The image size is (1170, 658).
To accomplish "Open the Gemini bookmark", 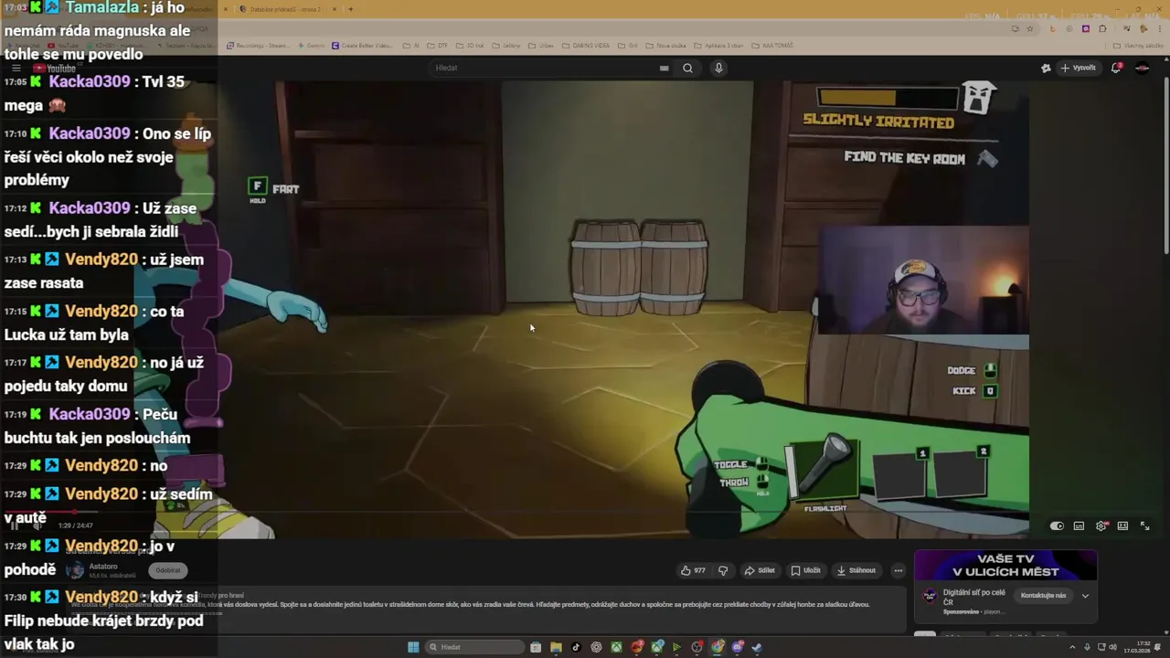I will tap(310, 46).
